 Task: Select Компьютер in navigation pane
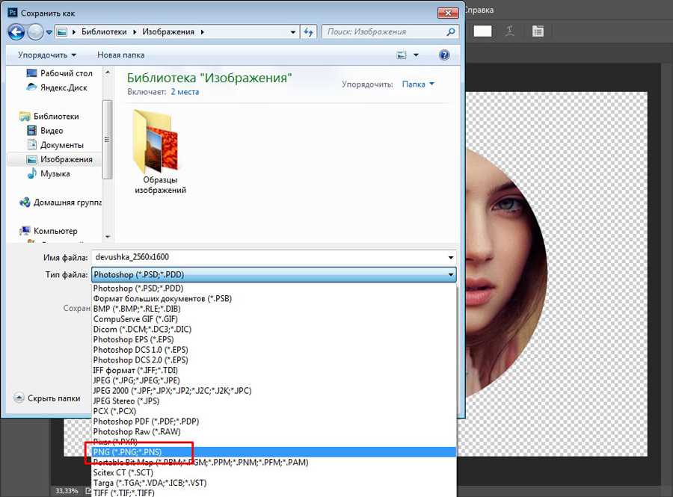(48, 231)
